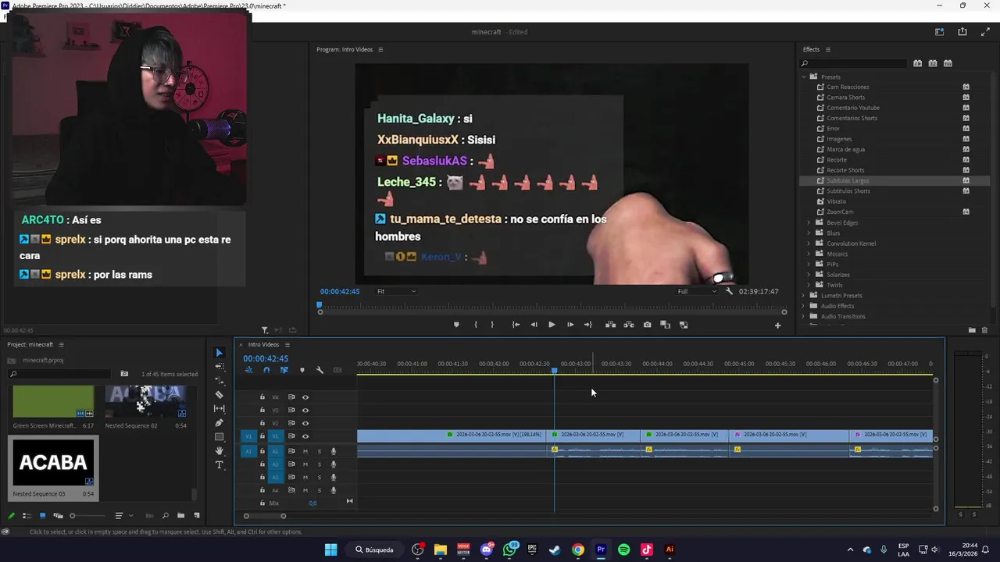This screenshot has width=1000, height=562.
Task: Toggle V1 track output eye
Action: (x=305, y=436)
